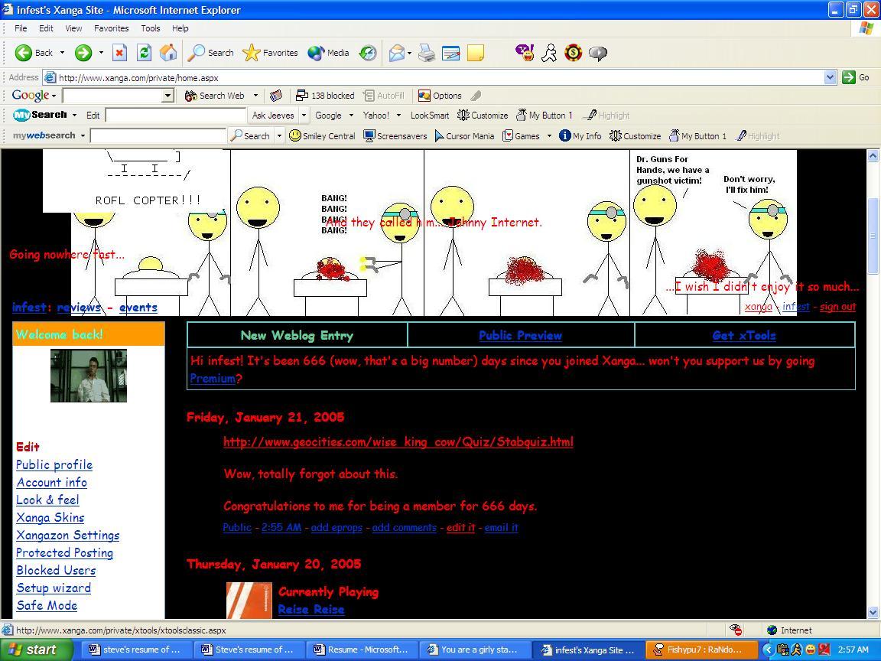Image resolution: width=881 pixels, height=661 pixels.
Task: Click the Print icon
Action: pyautogui.click(x=427, y=53)
